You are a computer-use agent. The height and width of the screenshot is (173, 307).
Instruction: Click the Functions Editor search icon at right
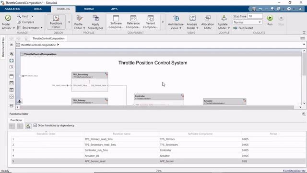point(304,114)
